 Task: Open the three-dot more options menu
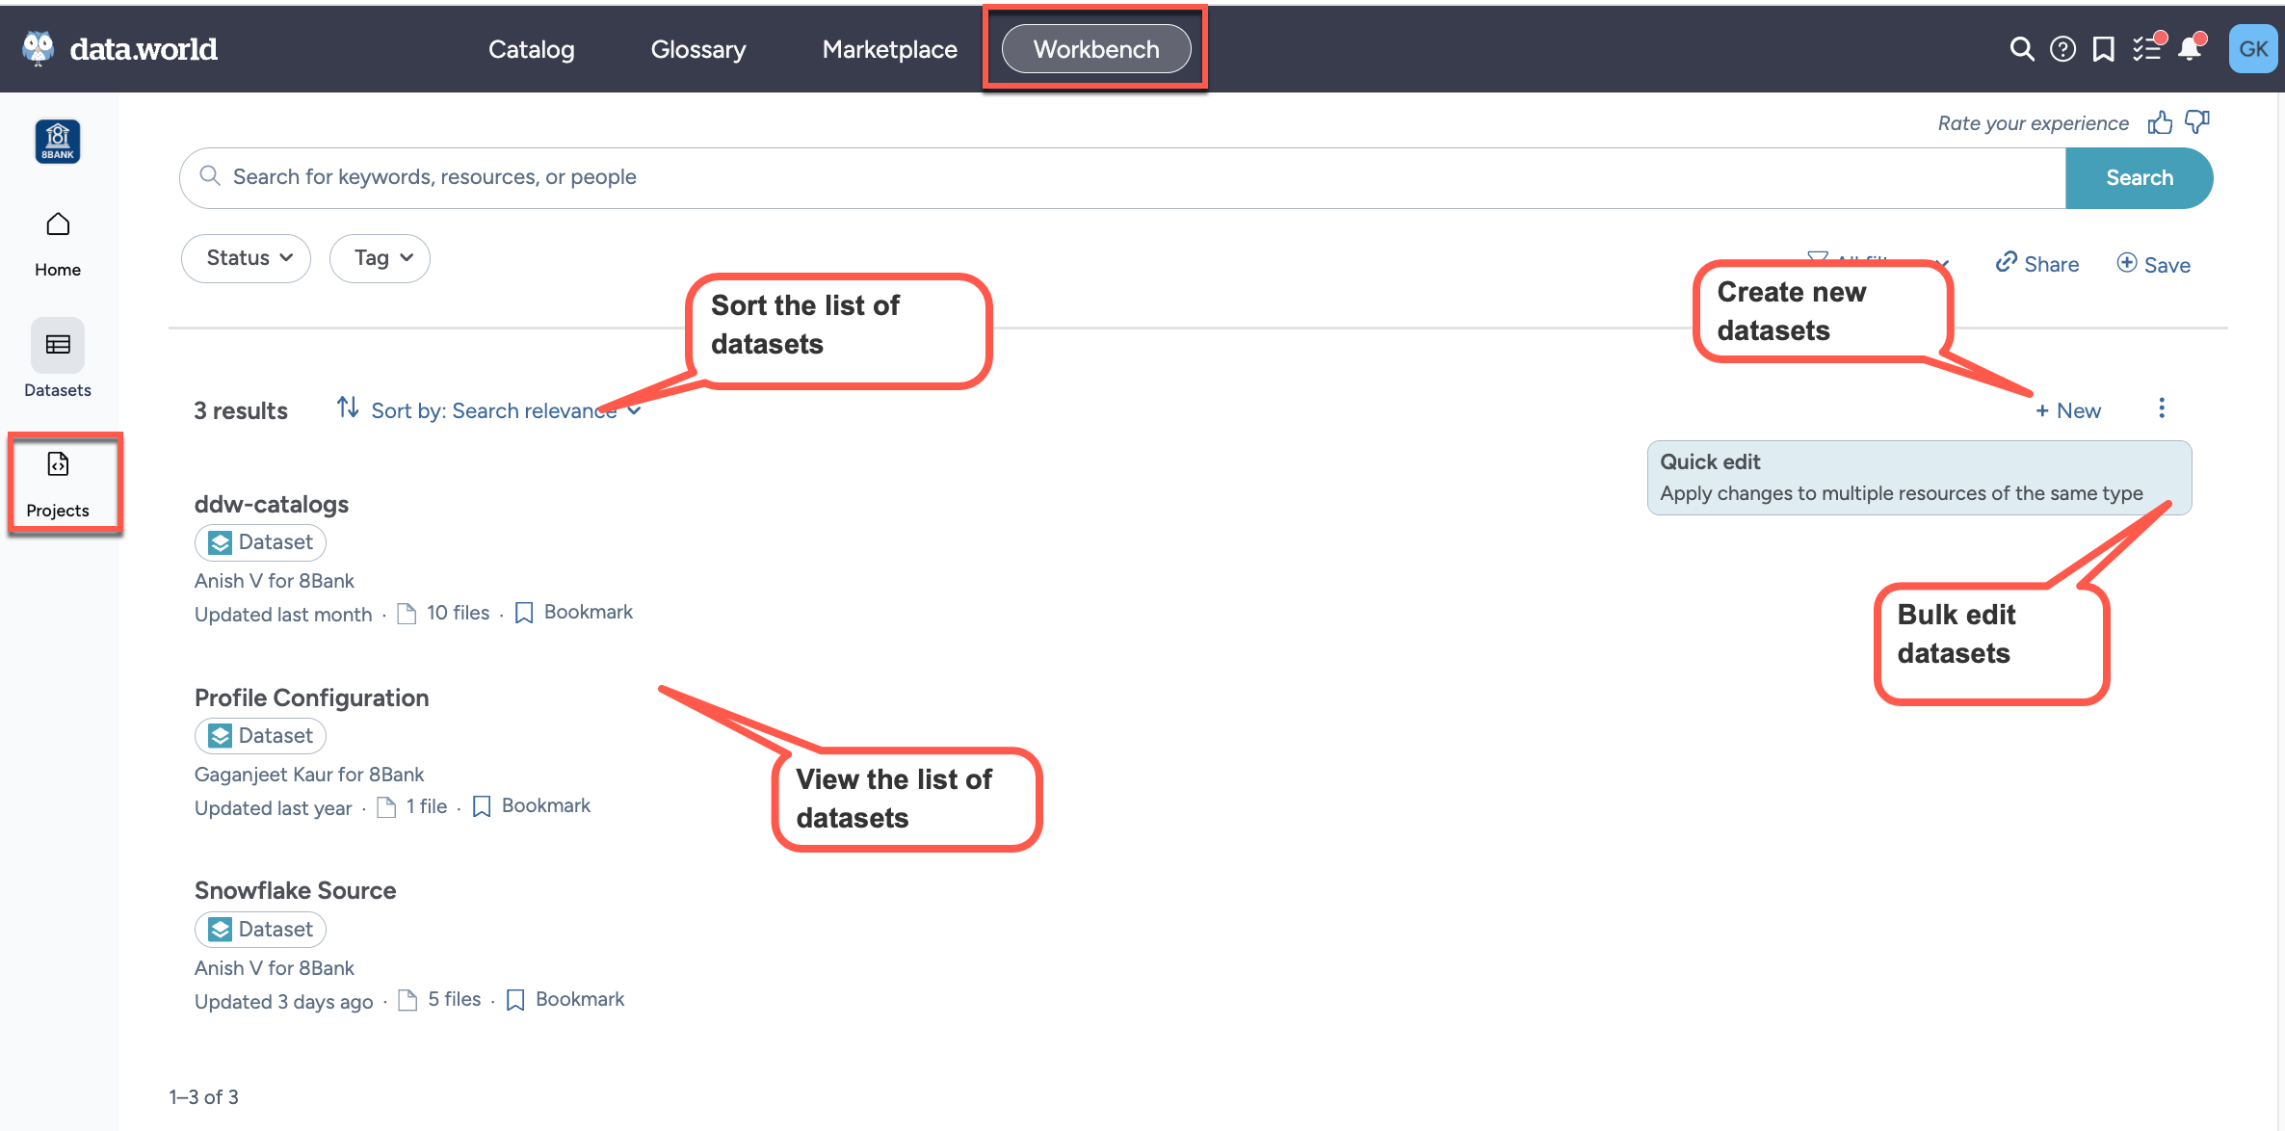(x=2162, y=408)
